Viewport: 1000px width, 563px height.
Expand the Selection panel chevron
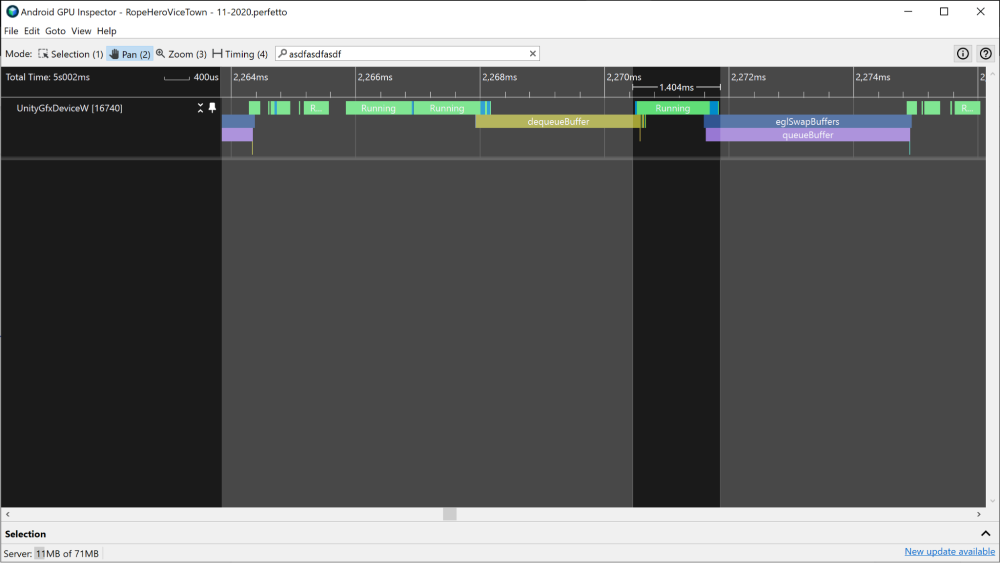(x=985, y=533)
